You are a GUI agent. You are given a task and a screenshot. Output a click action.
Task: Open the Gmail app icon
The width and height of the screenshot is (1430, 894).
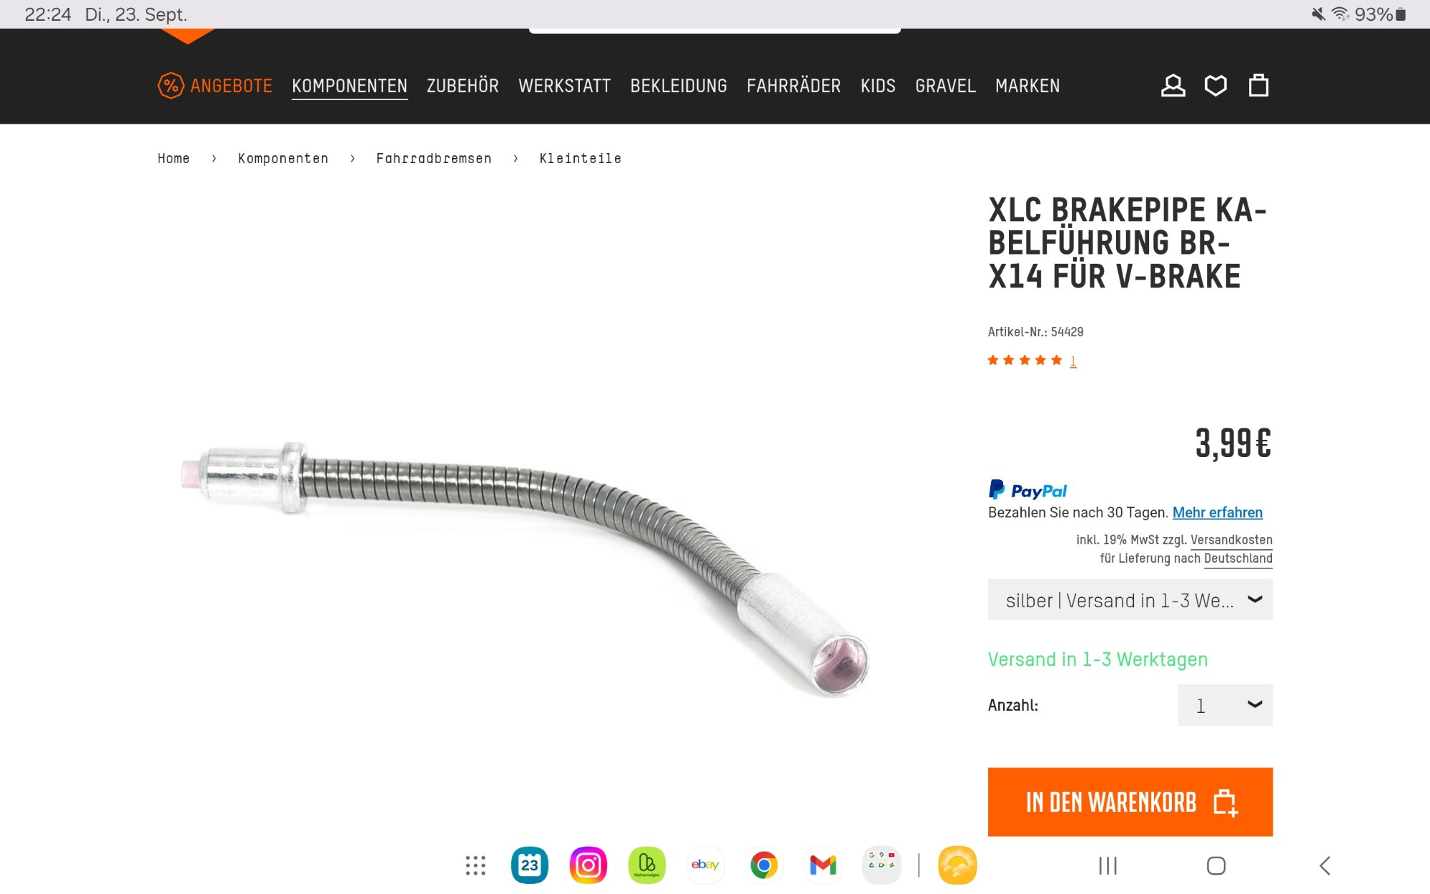coord(822,865)
